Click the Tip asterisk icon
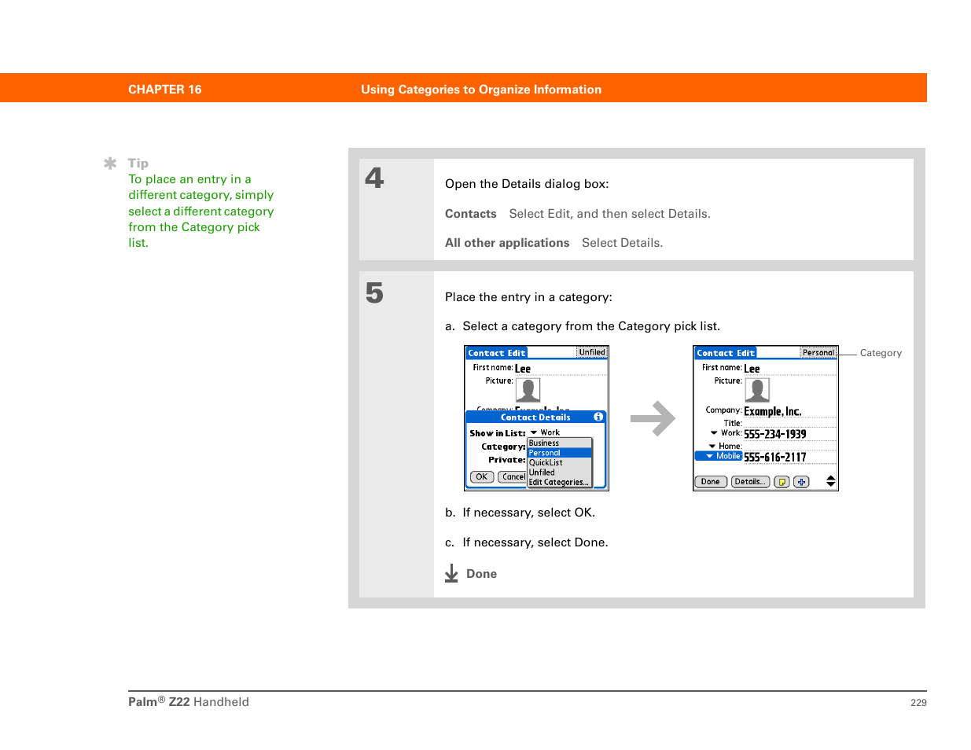 (110, 164)
